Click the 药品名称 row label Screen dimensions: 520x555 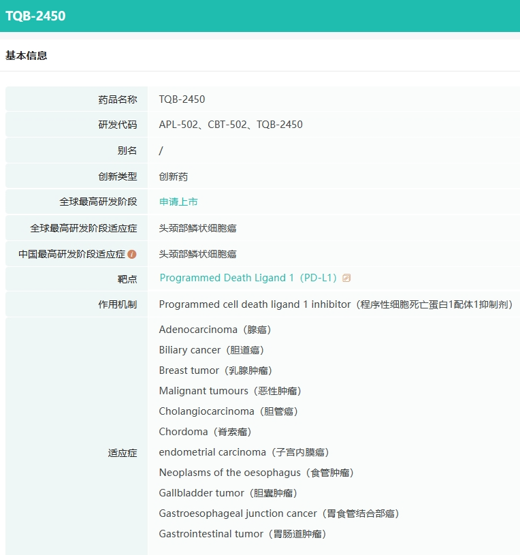click(x=118, y=99)
